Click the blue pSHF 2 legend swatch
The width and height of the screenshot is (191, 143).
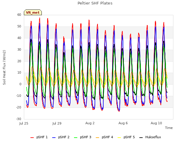click(x=54, y=138)
